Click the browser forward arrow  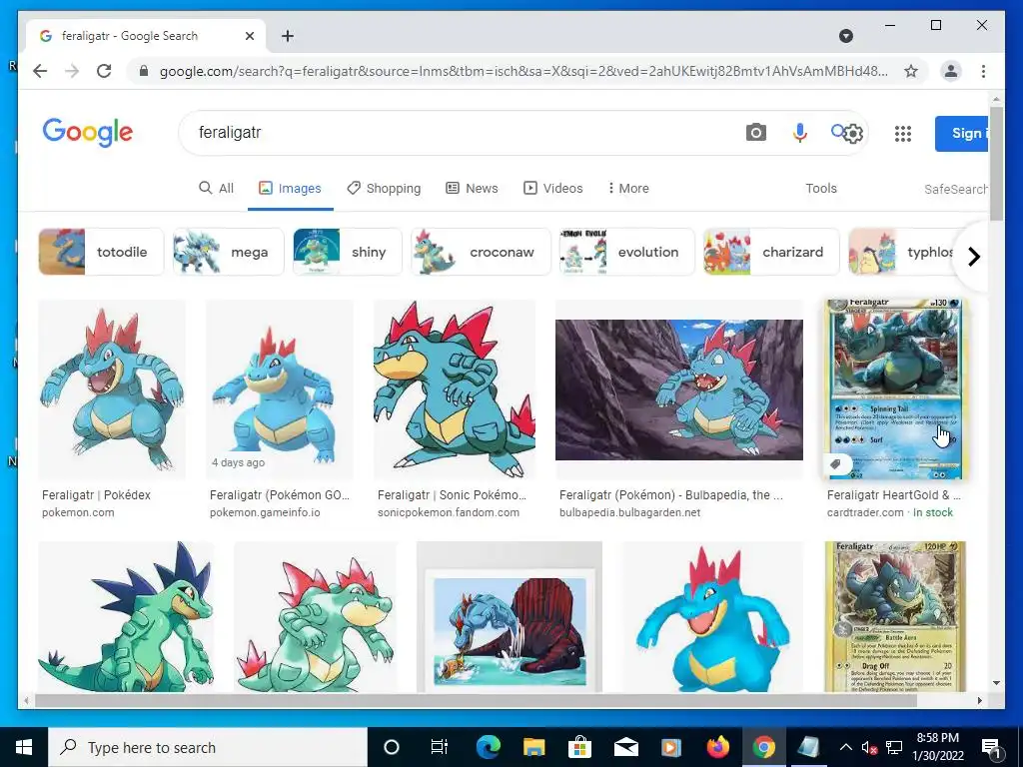click(x=72, y=71)
